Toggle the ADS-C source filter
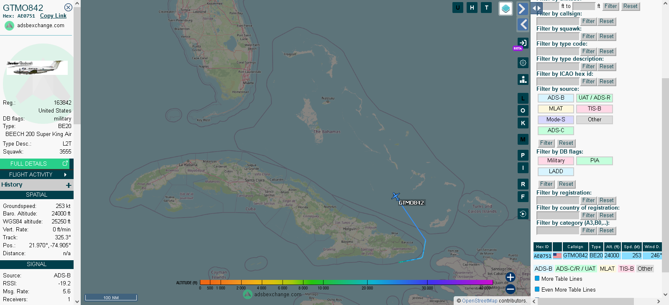 (556, 131)
